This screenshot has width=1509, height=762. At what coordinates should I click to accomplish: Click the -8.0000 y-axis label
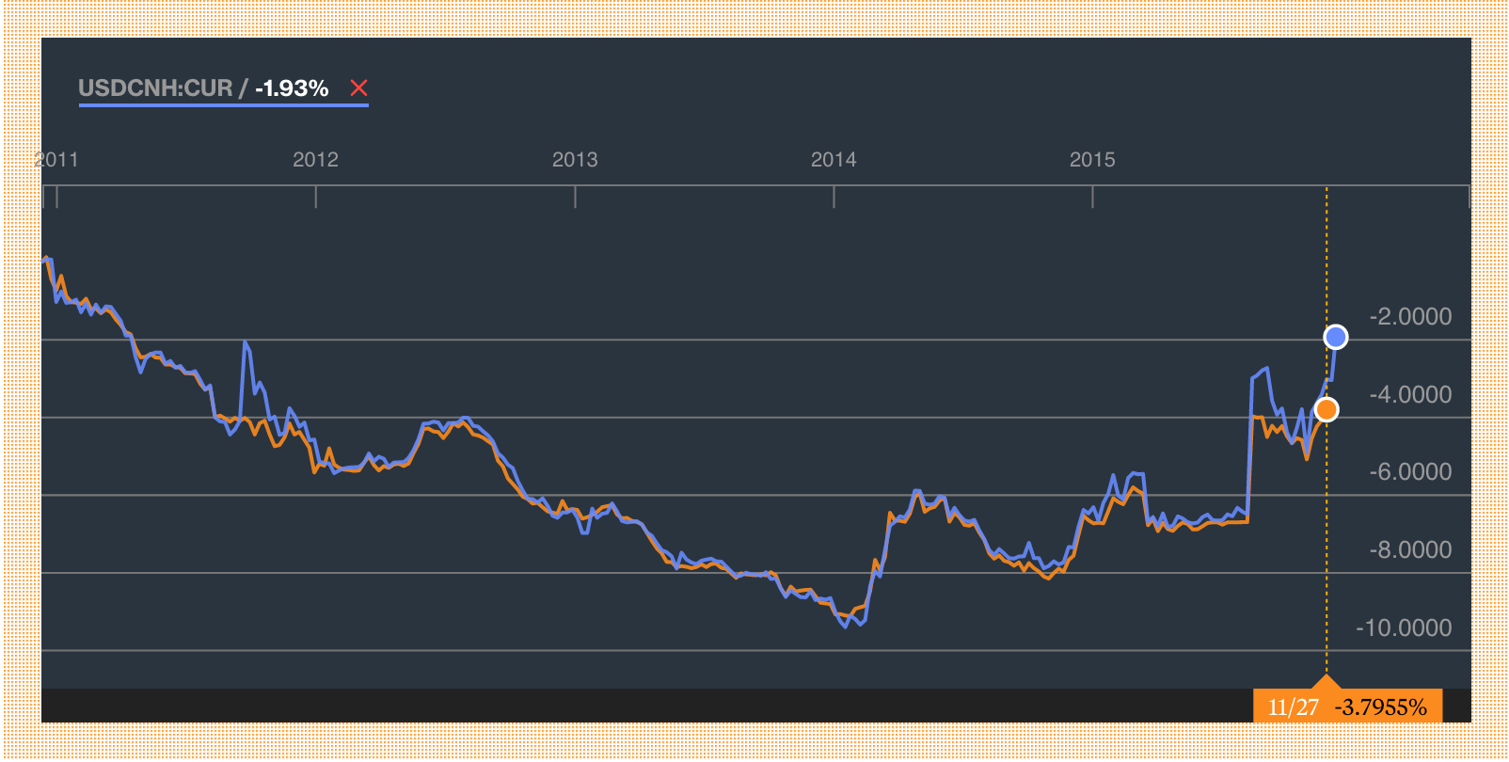(x=1410, y=550)
